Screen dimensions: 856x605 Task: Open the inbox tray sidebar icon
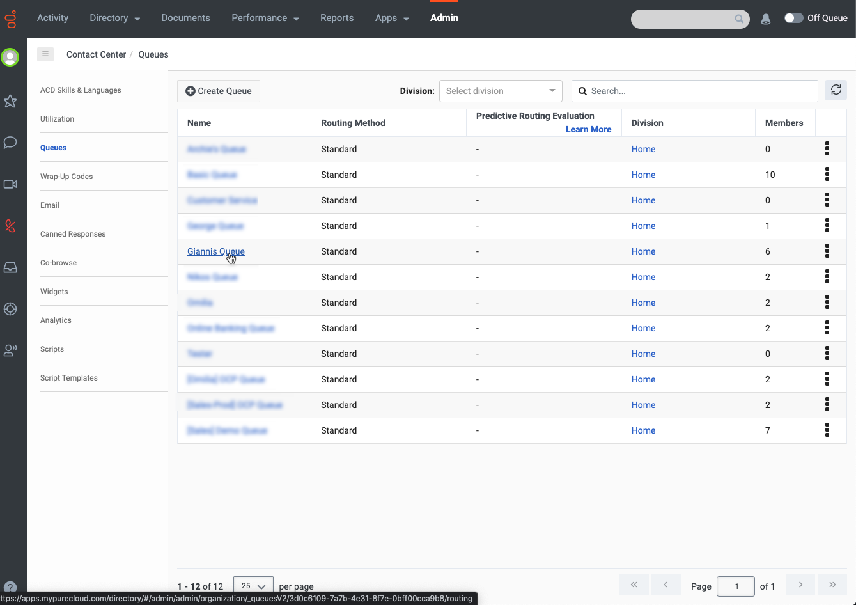coord(10,267)
